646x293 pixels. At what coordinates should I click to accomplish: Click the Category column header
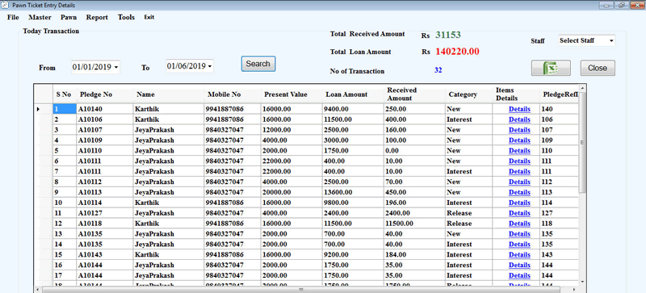point(469,94)
